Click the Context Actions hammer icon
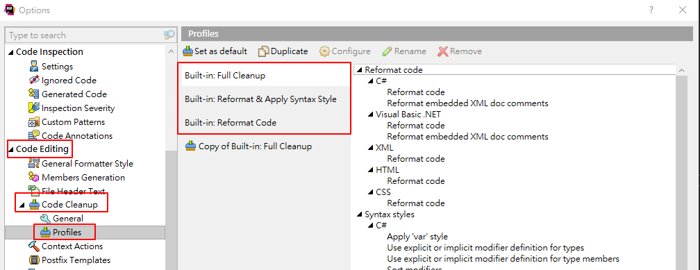Image resolution: width=700 pixels, height=270 pixels. pyautogui.click(x=33, y=246)
